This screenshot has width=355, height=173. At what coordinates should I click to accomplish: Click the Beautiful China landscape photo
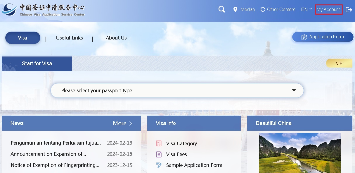(x=299, y=153)
